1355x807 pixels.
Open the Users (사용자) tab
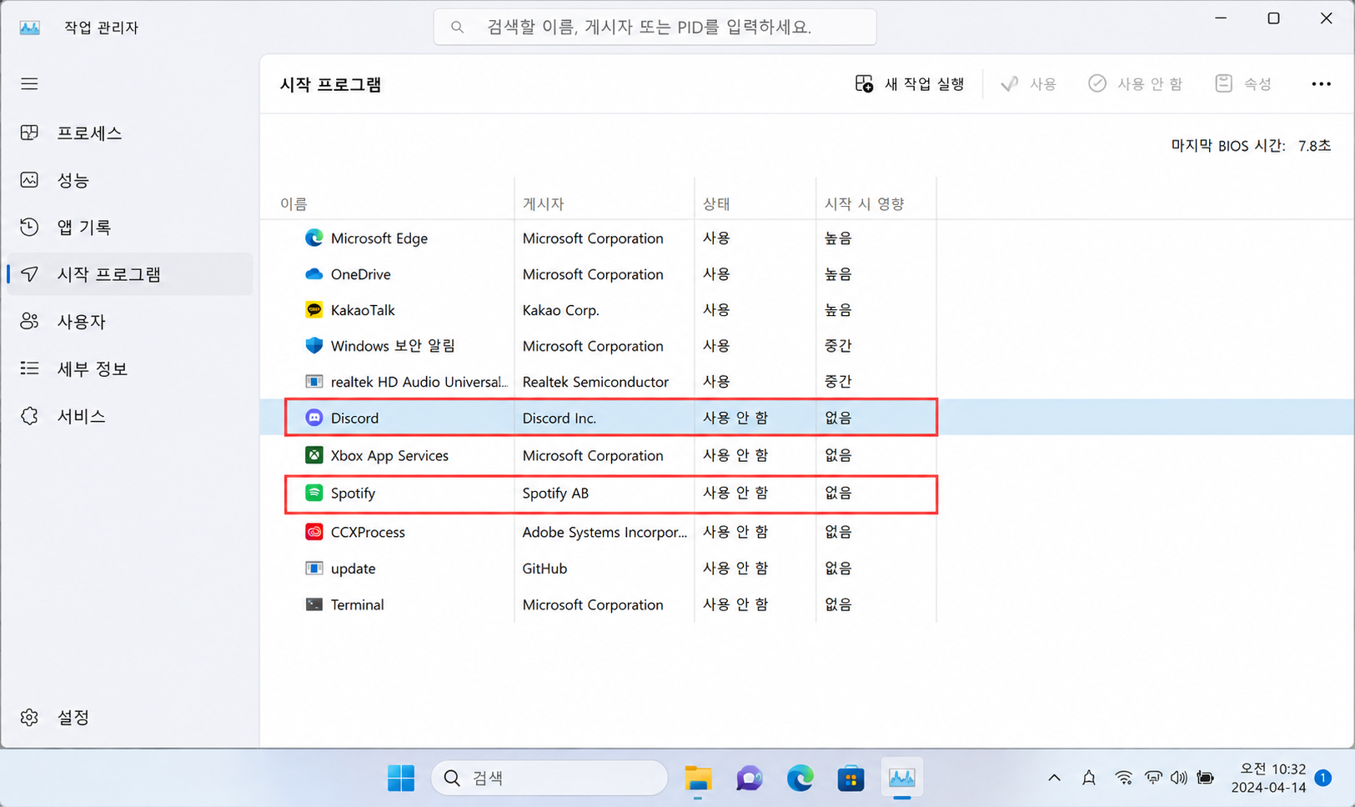(x=129, y=321)
